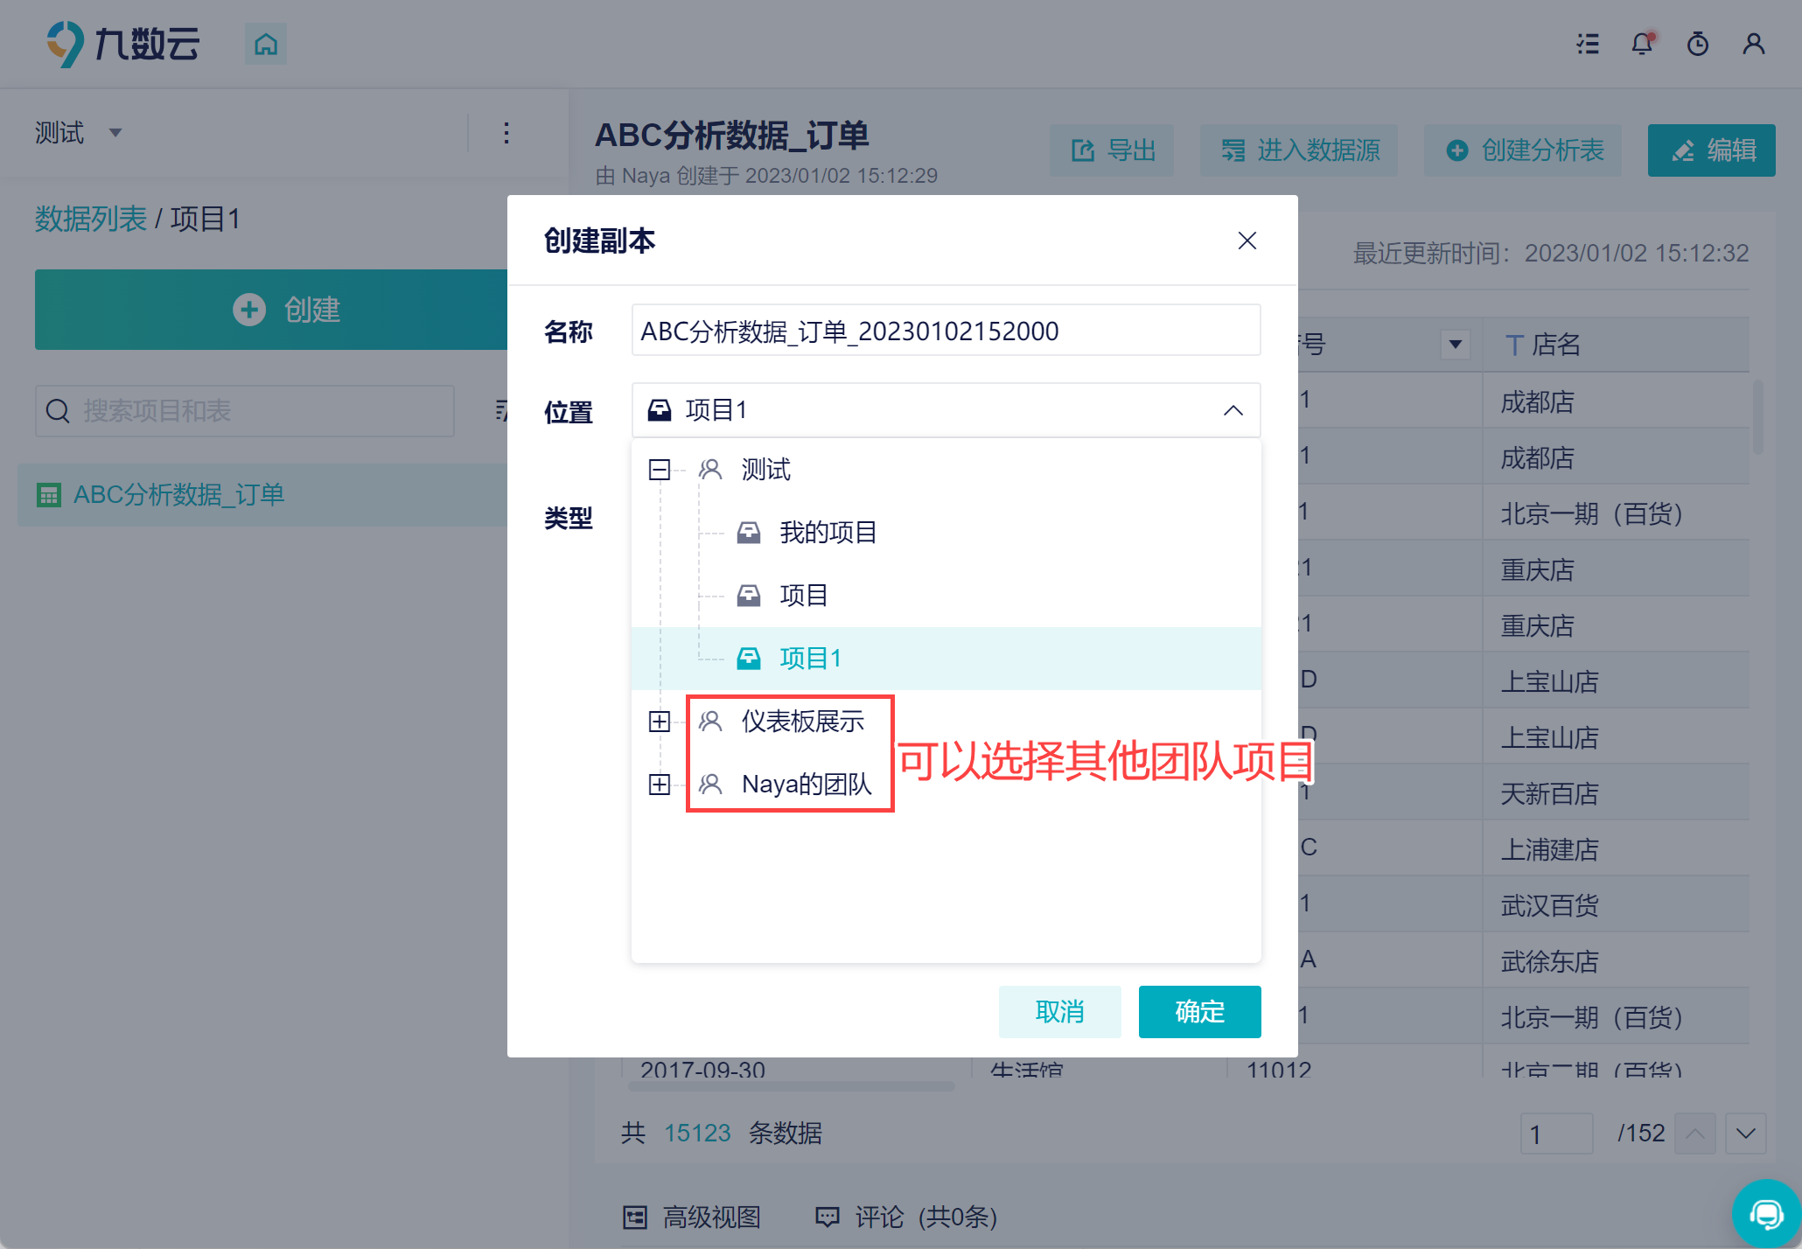Click the 数据列表 breadcrumb link

click(x=91, y=219)
